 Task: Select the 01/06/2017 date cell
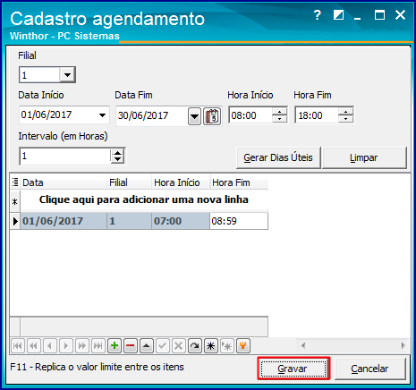(64, 221)
